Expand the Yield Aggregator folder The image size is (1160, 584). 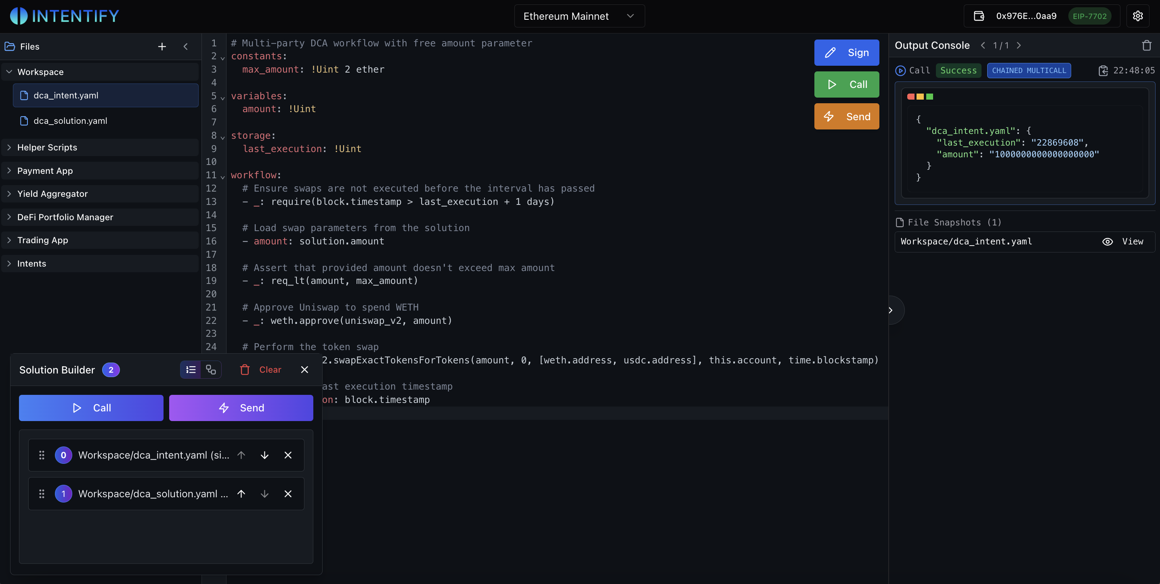tap(100, 194)
